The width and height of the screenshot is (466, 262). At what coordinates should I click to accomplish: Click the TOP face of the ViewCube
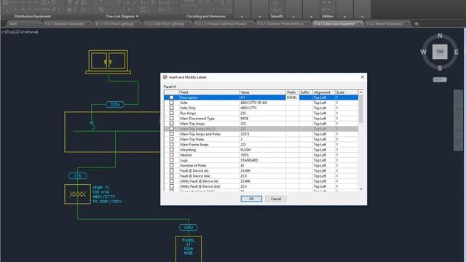(x=440, y=52)
